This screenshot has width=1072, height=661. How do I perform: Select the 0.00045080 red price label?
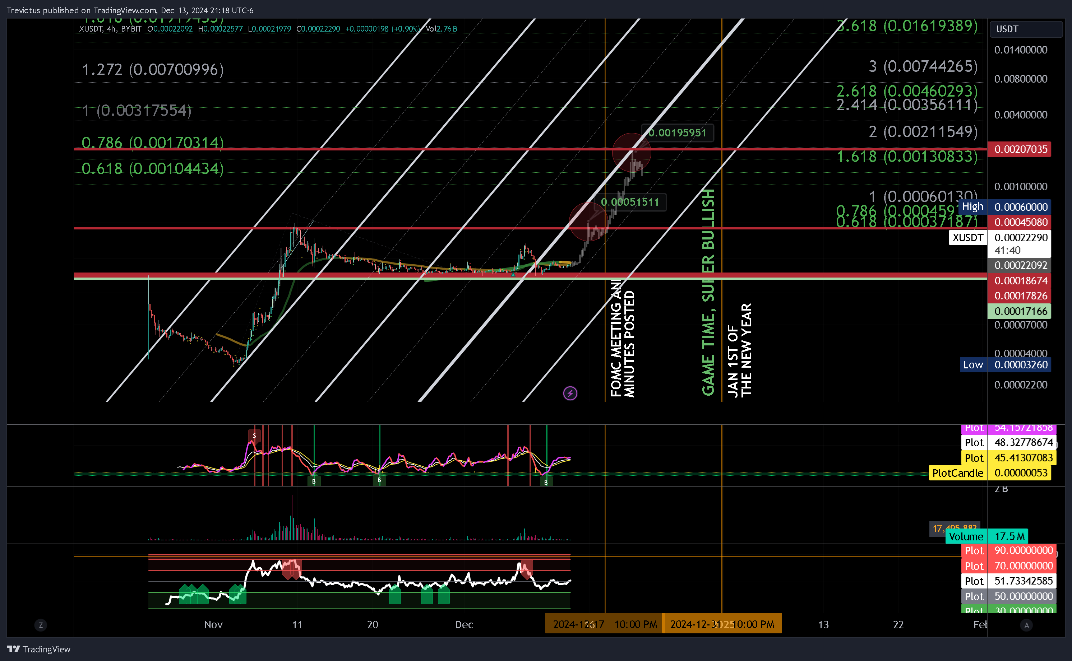(1019, 222)
